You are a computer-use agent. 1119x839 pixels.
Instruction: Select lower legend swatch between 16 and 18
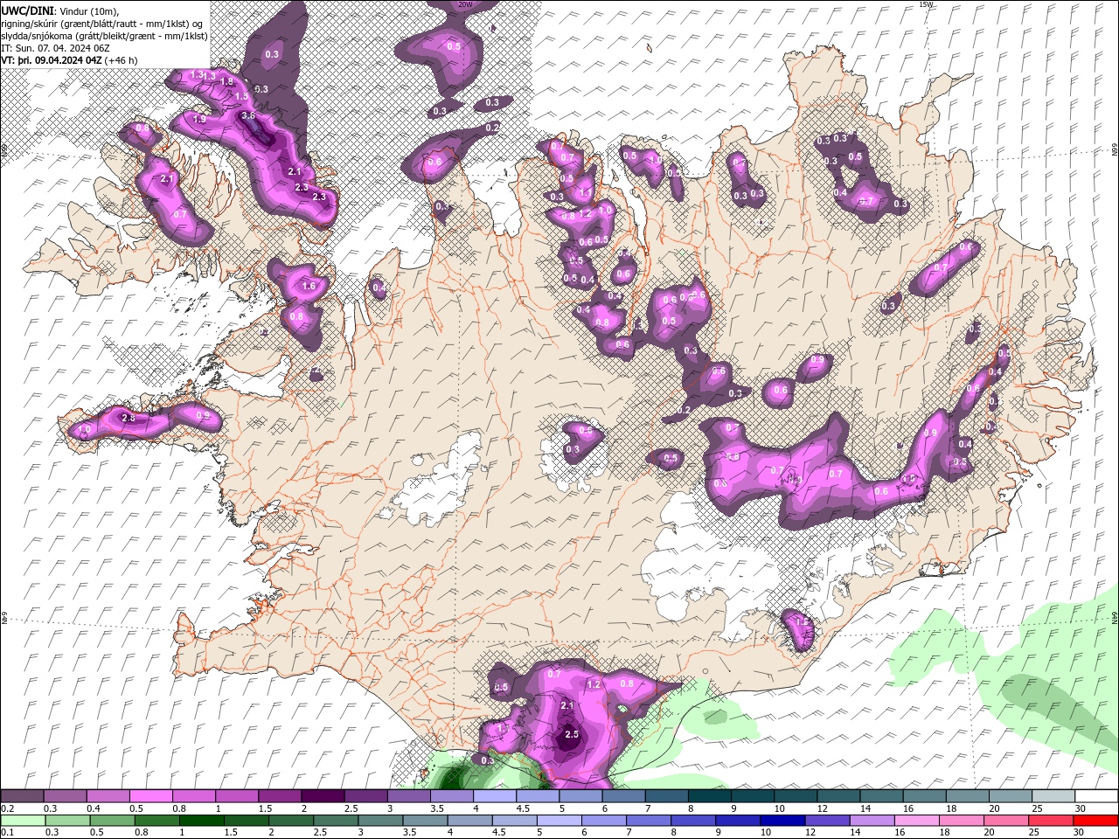click(919, 821)
